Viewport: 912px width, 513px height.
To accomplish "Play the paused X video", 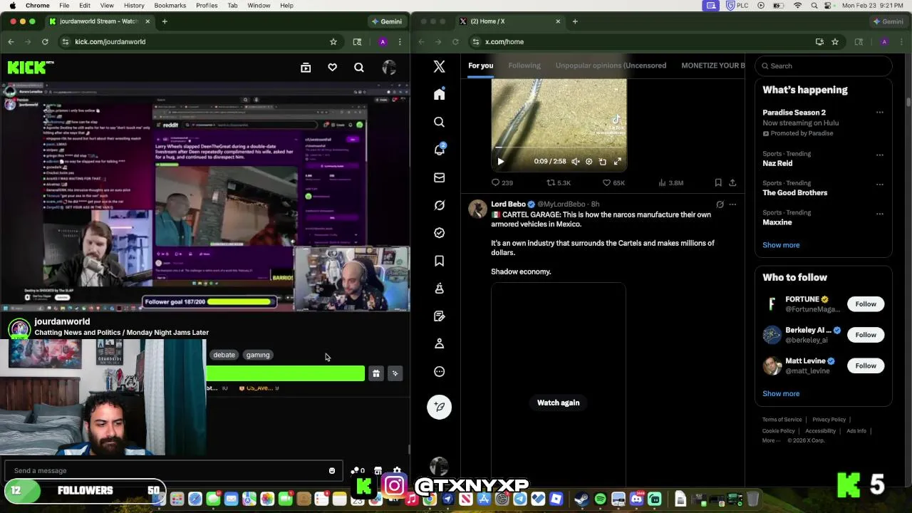I will (x=501, y=162).
